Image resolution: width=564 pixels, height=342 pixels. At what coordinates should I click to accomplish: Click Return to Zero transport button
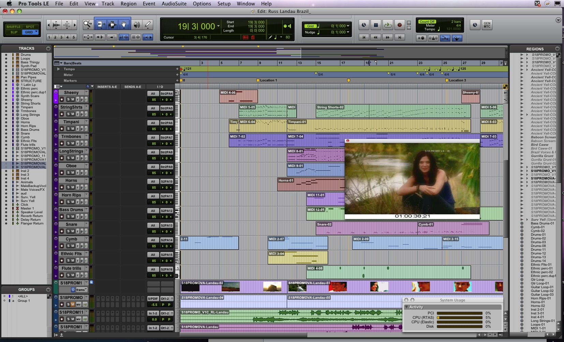[x=364, y=37]
